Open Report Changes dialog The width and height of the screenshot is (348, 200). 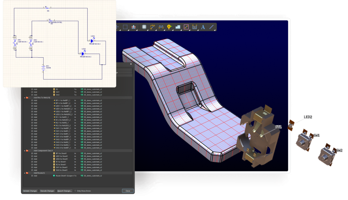[x=65, y=191]
